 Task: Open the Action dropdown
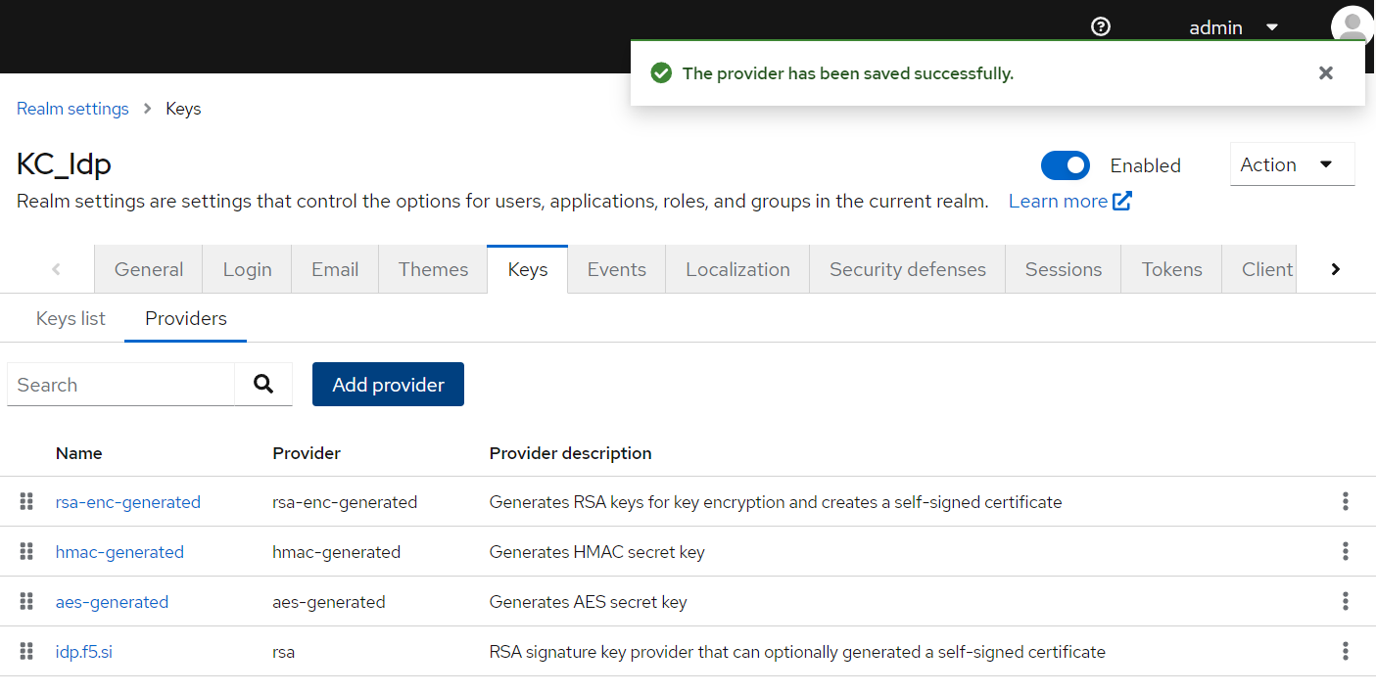coord(1292,164)
